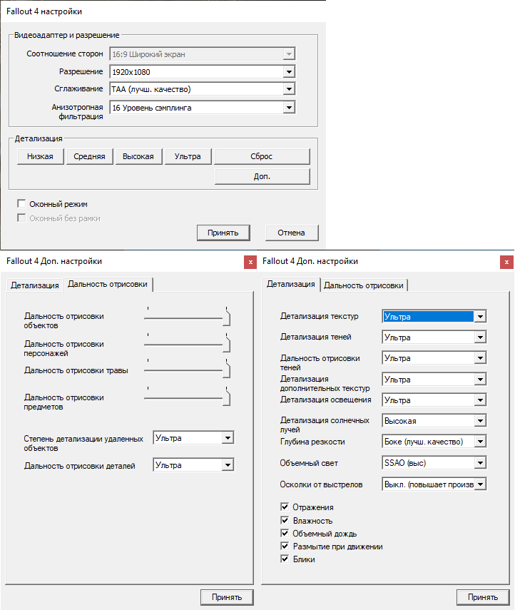This screenshot has height=610, width=515.
Task: Open the Объемный свет dropdown
Action: coord(434,462)
